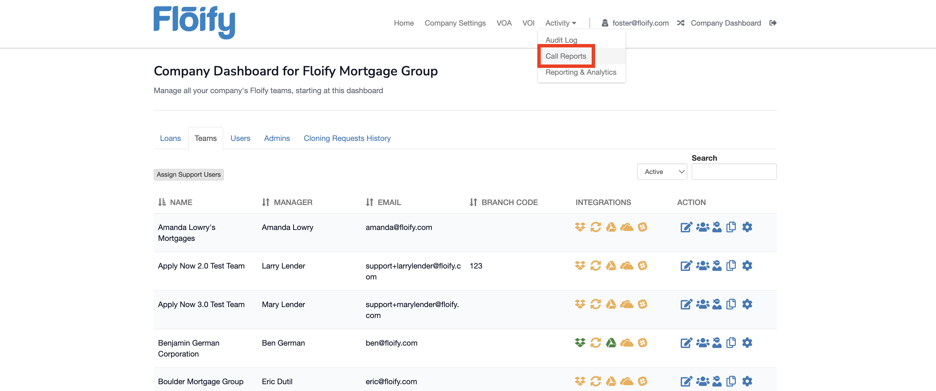Click edit icon for Amanda Lowry's Mortgages
Image resolution: width=936 pixels, height=391 pixels.
(686, 227)
